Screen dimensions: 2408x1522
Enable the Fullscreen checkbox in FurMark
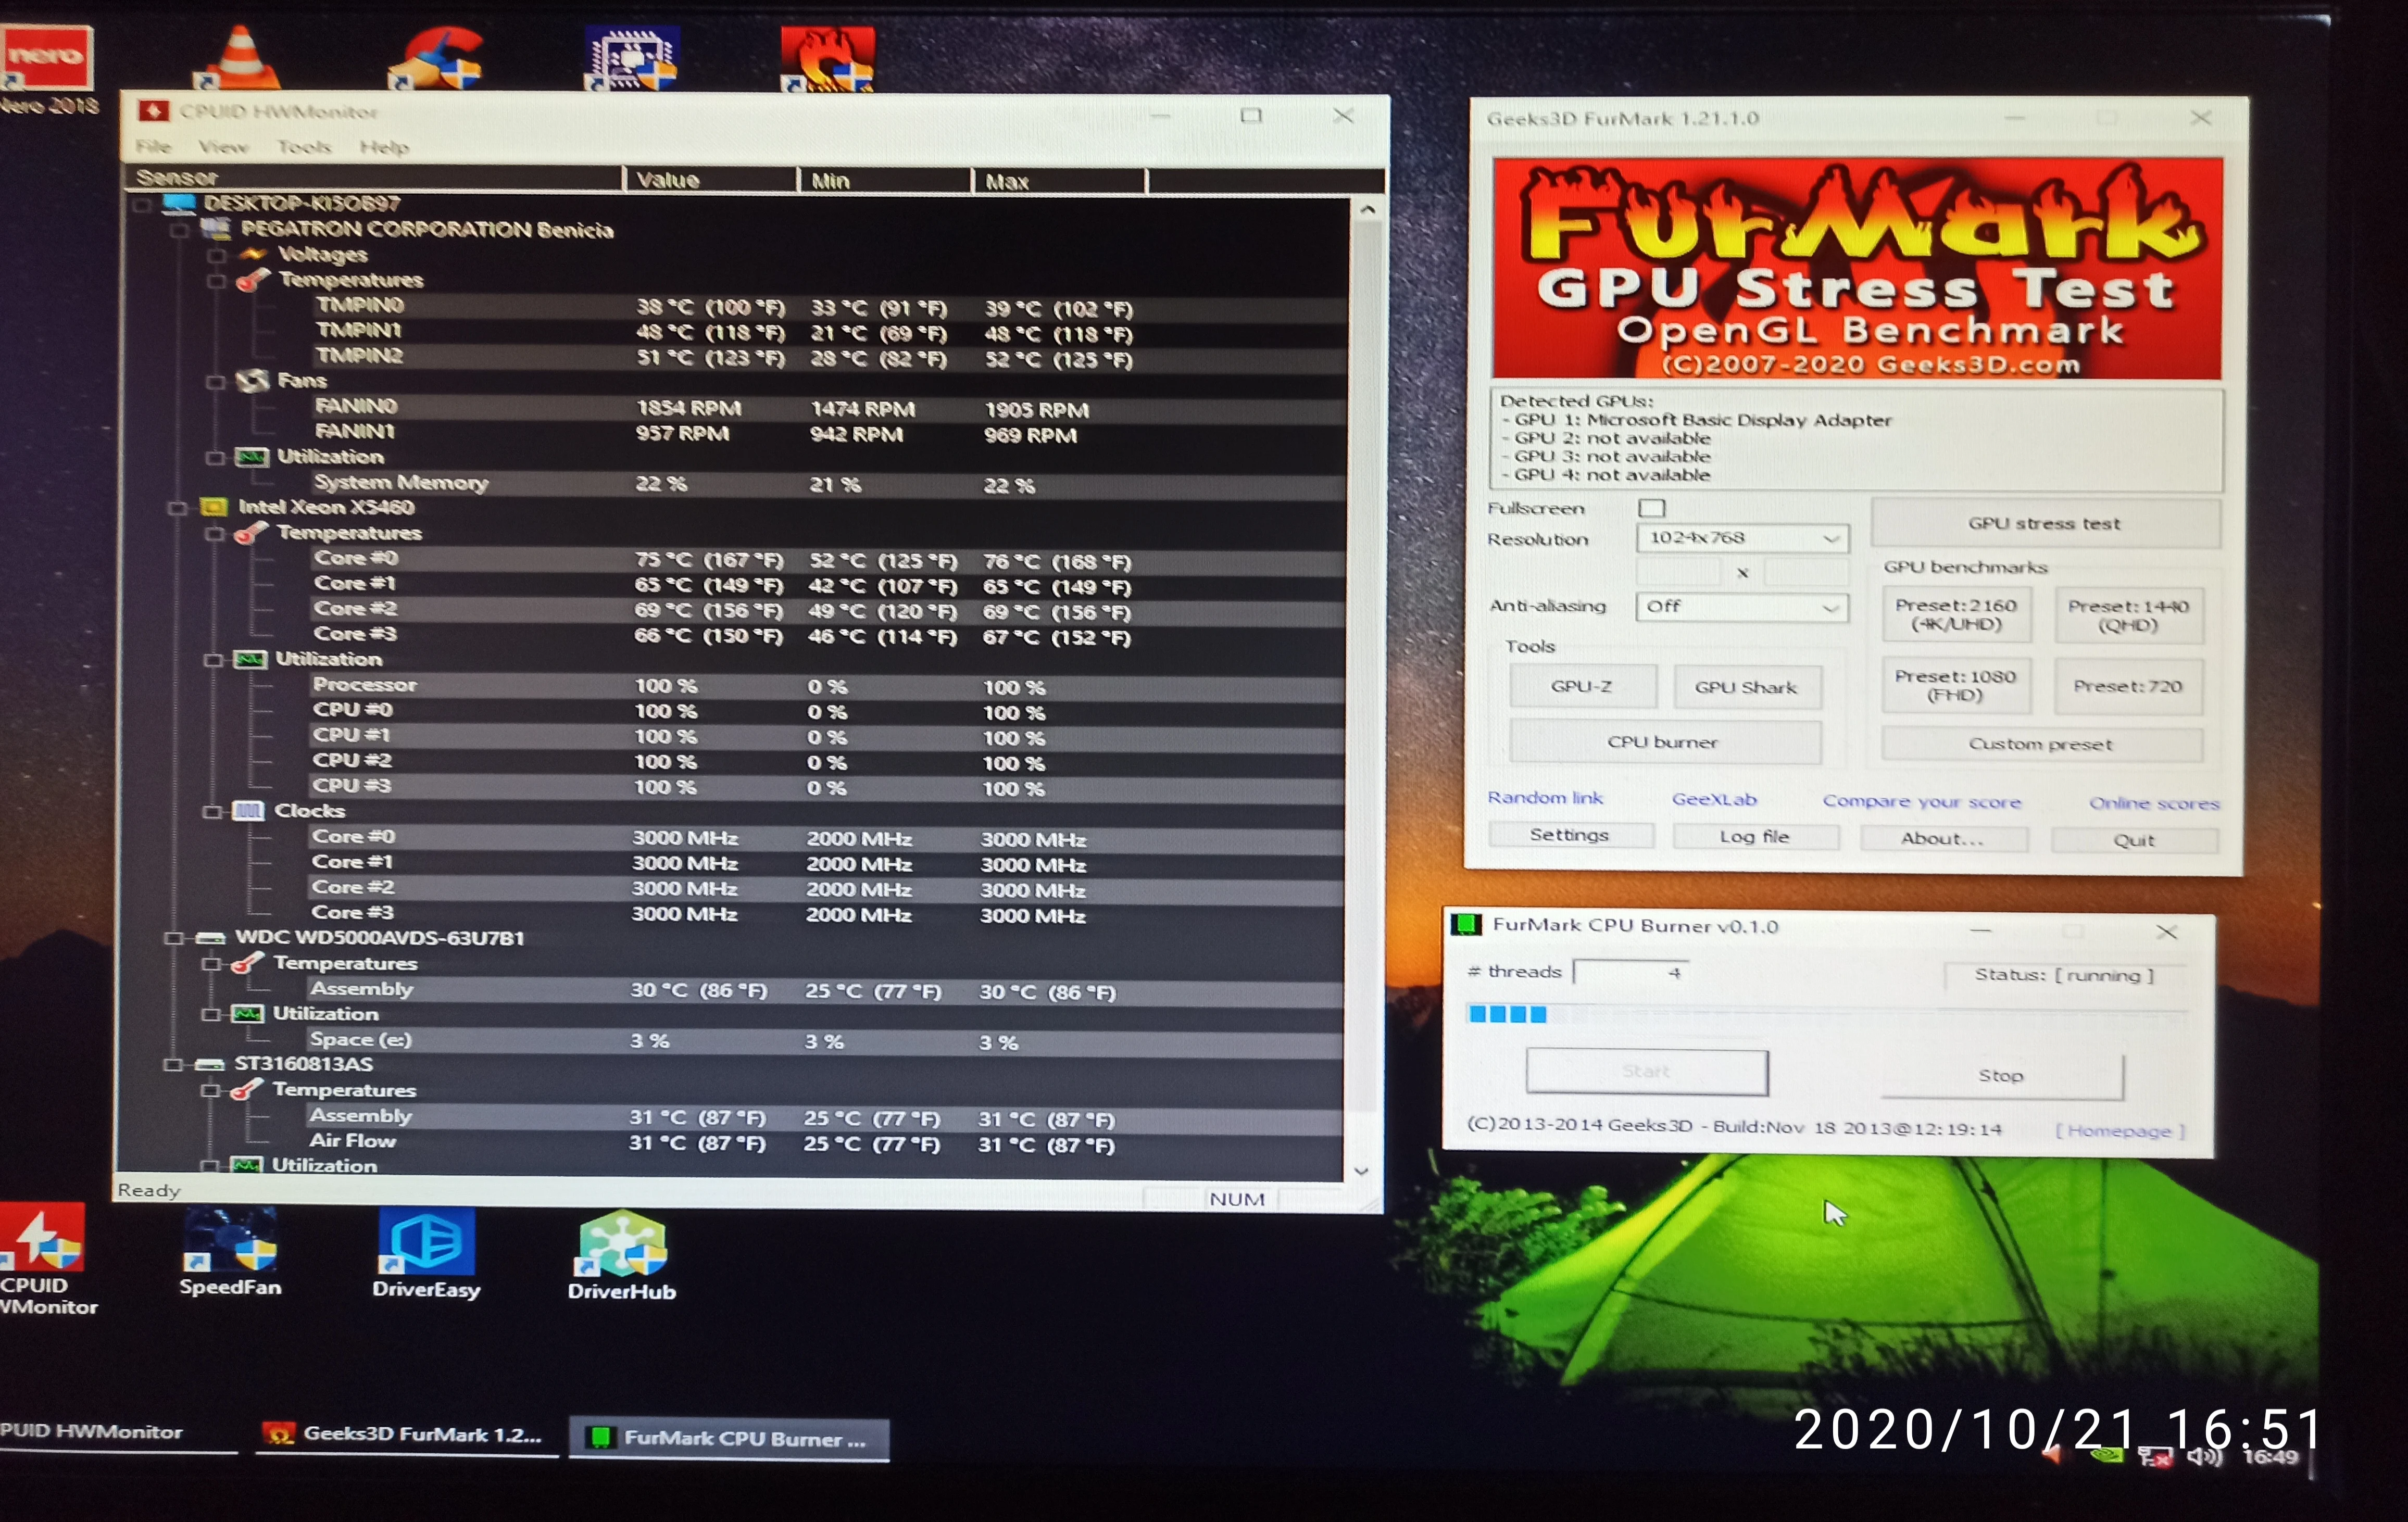click(1652, 508)
